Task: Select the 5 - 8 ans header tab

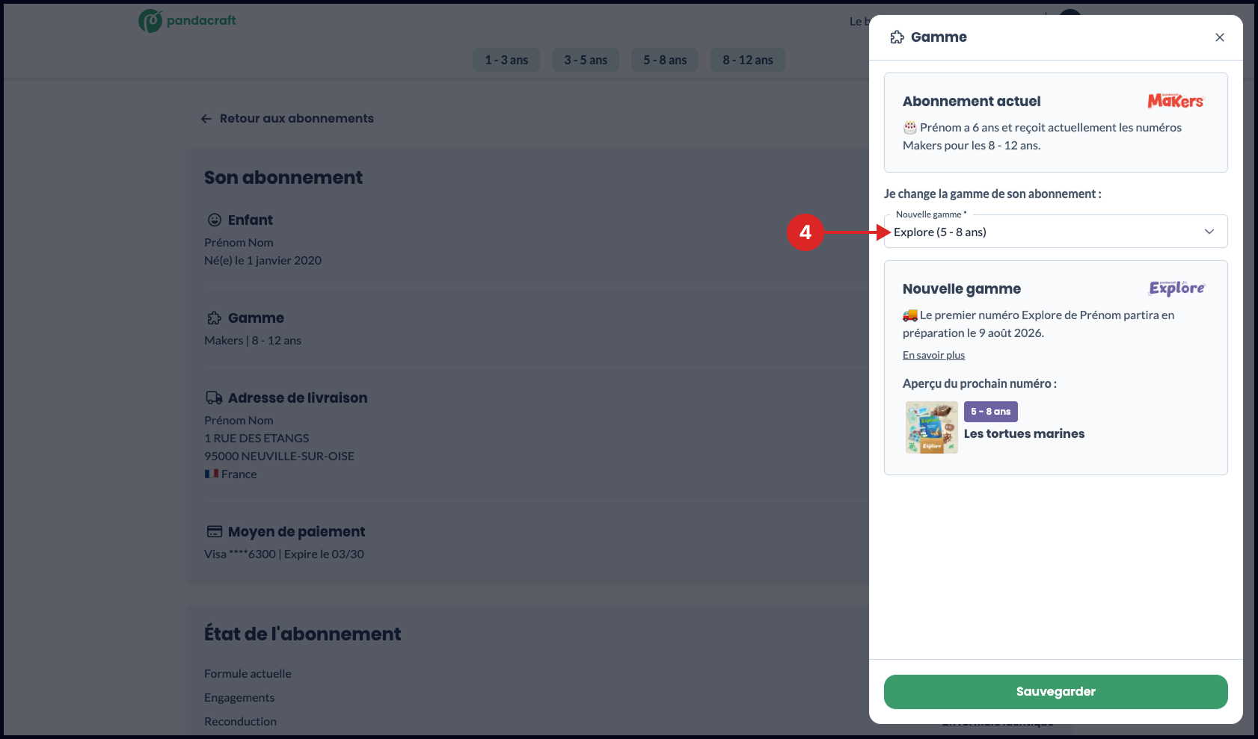Action: pyautogui.click(x=665, y=60)
